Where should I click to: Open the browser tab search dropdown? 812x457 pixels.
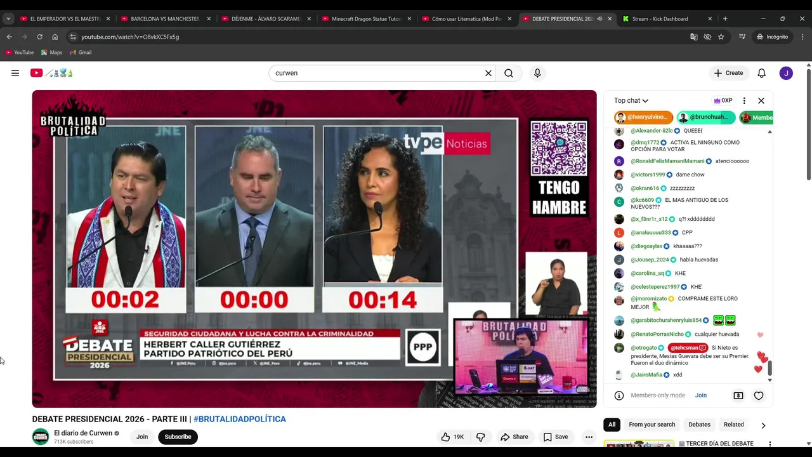tap(8, 19)
